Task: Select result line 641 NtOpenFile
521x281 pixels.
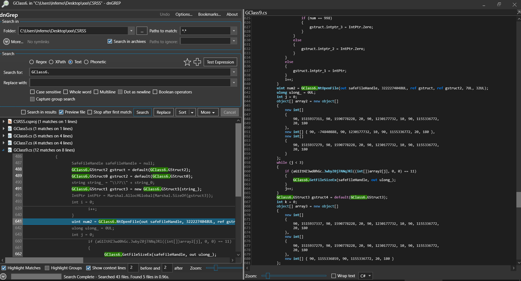Action: tap(125, 222)
